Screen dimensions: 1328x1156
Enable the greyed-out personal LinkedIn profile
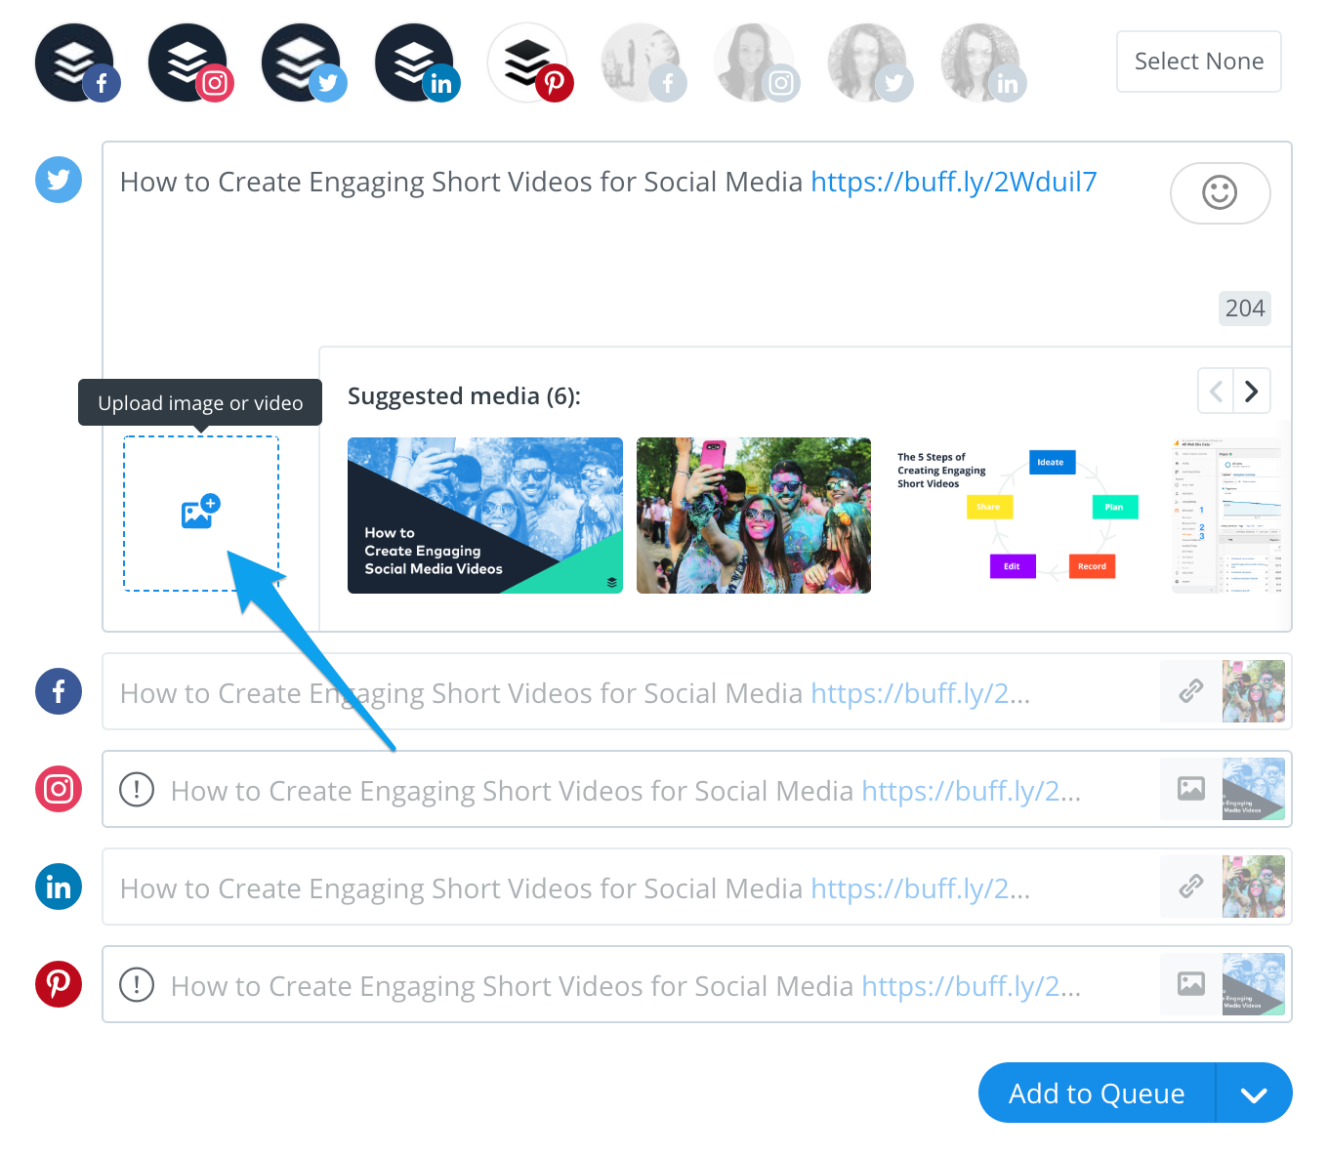click(x=982, y=62)
